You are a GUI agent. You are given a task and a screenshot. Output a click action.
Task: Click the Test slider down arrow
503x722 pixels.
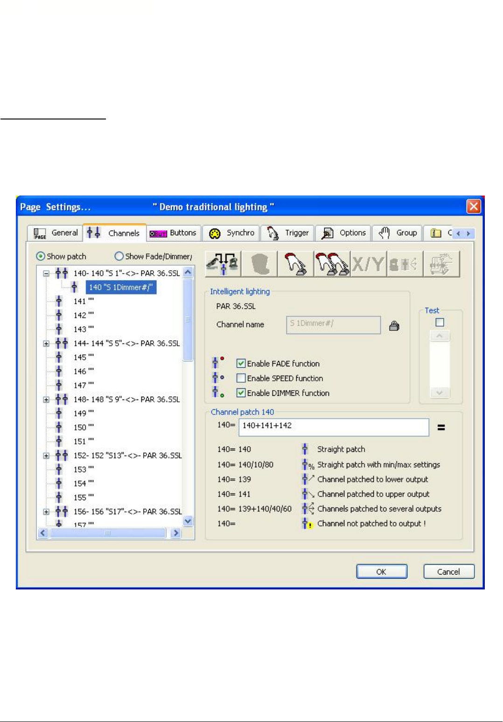click(x=440, y=393)
